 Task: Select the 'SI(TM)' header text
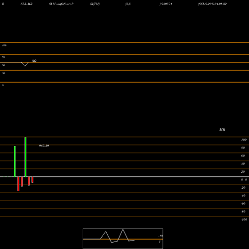95,4
